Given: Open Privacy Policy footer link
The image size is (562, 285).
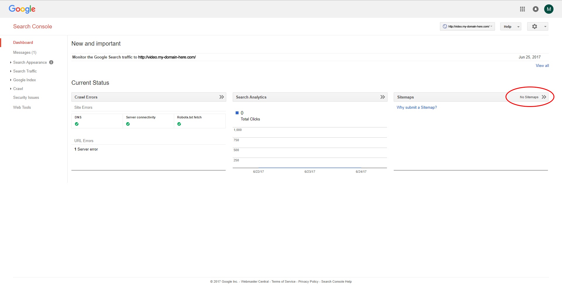Looking at the screenshot, I should 308,281.
